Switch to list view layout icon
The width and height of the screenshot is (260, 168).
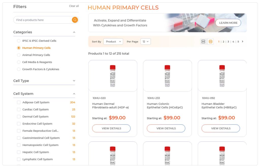pyautogui.click(x=203, y=42)
